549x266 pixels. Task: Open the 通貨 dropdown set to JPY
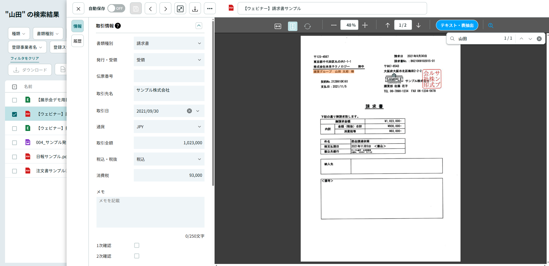[x=169, y=126]
